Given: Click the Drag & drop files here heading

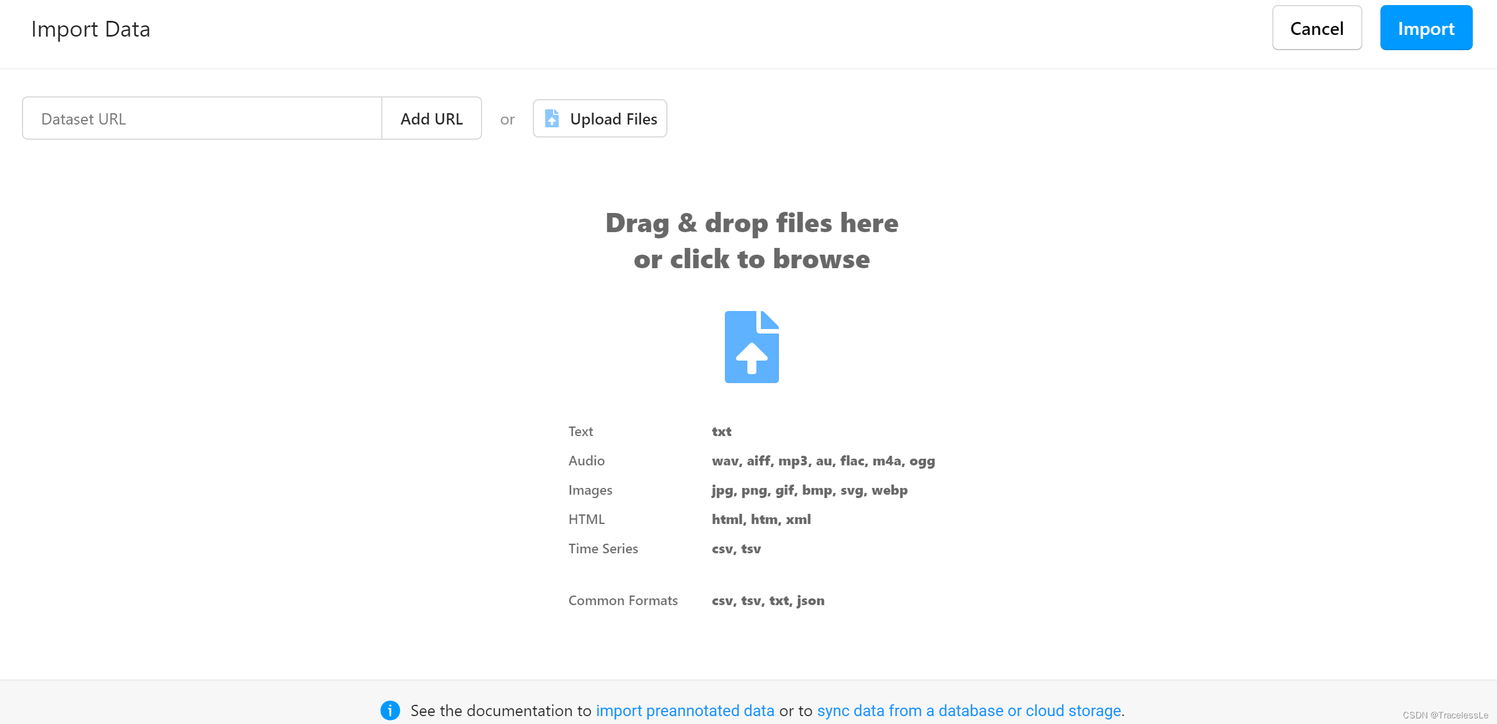Looking at the screenshot, I should pos(751,223).
